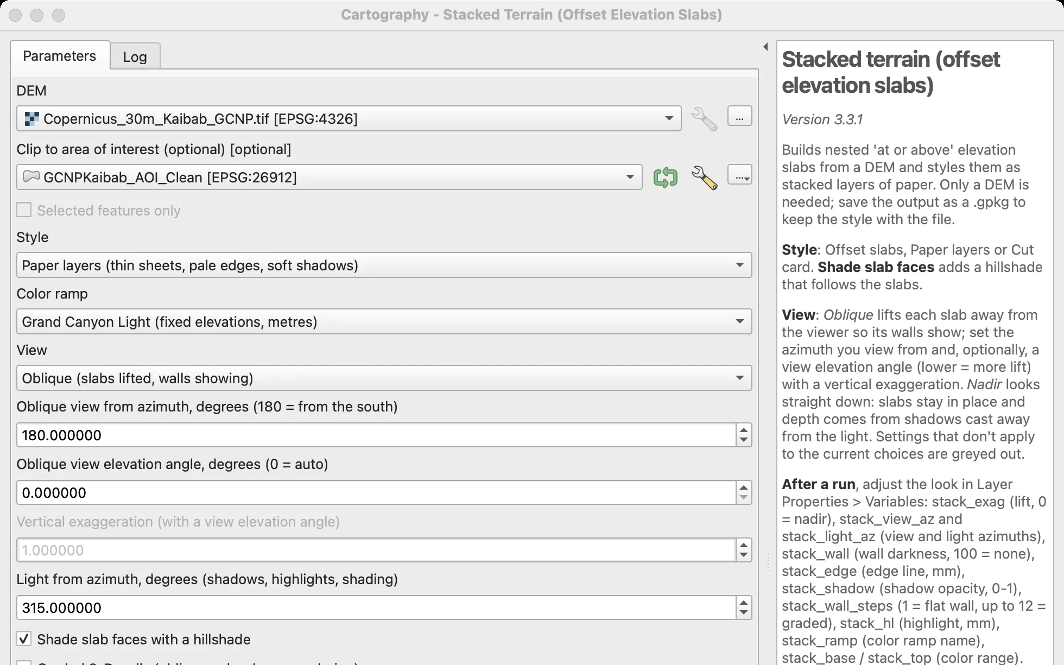This screenshot has height=665, width=1064.
Task: Open the DEM layer dropdown
Action: [x=349, y=119]
